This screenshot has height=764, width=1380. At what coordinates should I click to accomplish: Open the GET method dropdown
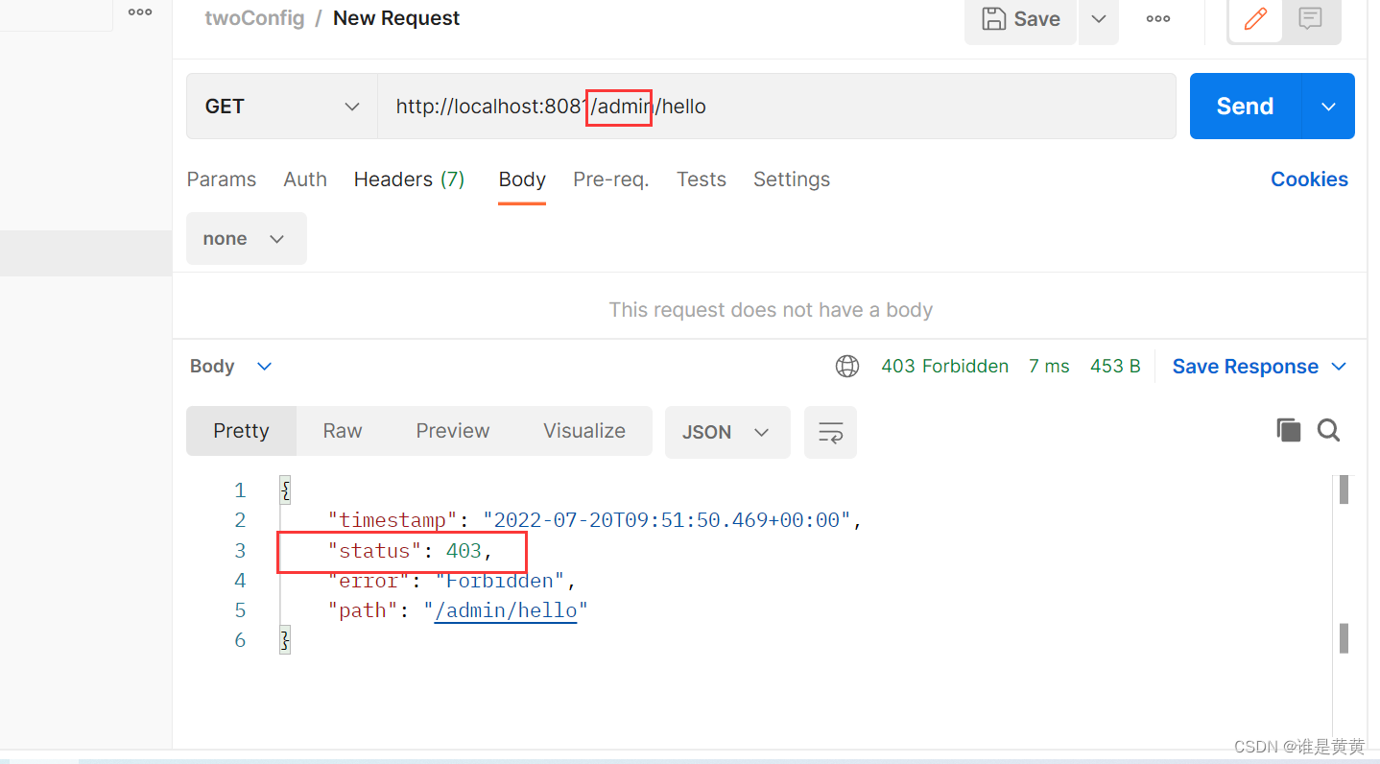(x=282, y=107)
